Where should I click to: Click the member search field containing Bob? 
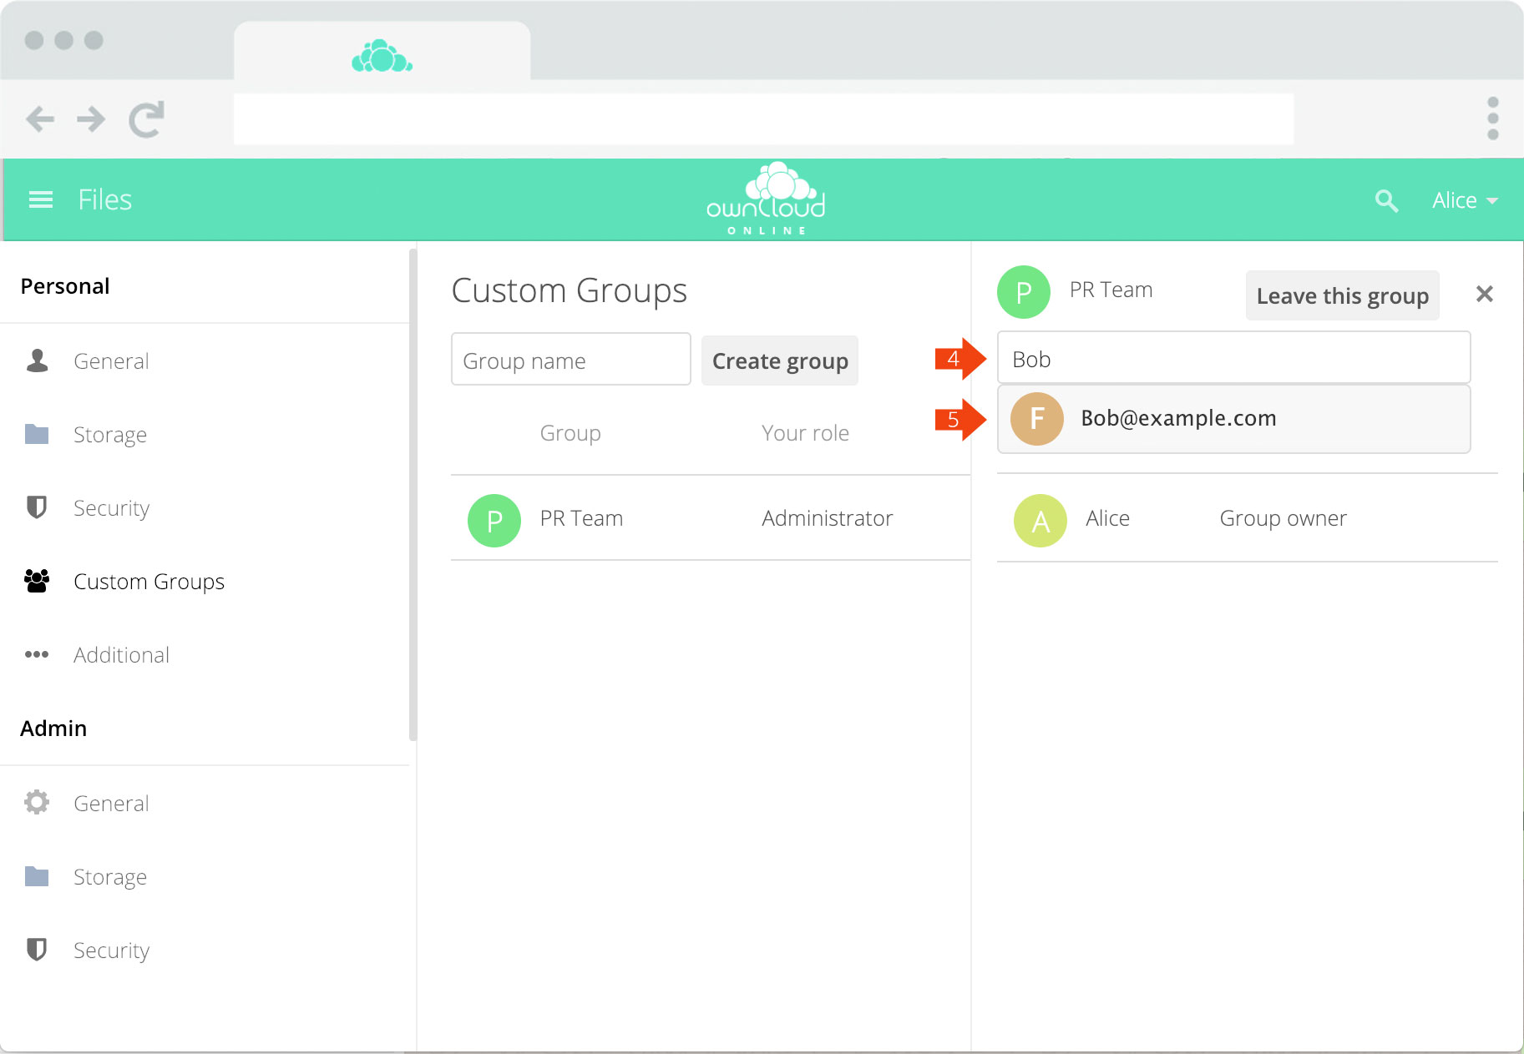1233,359
